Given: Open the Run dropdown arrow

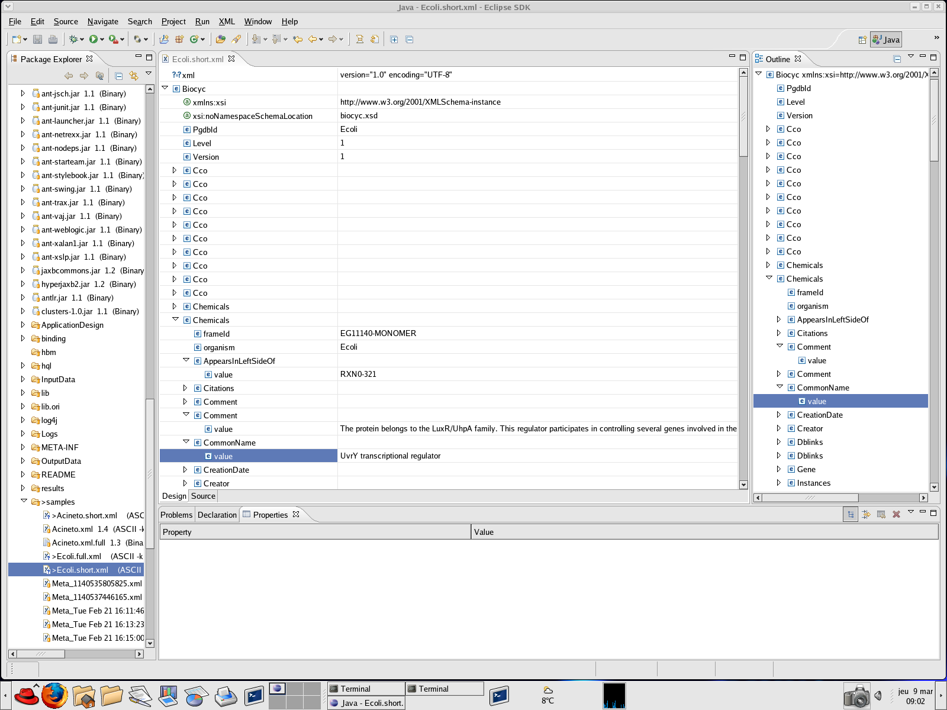Looking at the screenshot, I should (x=102, y=39).
